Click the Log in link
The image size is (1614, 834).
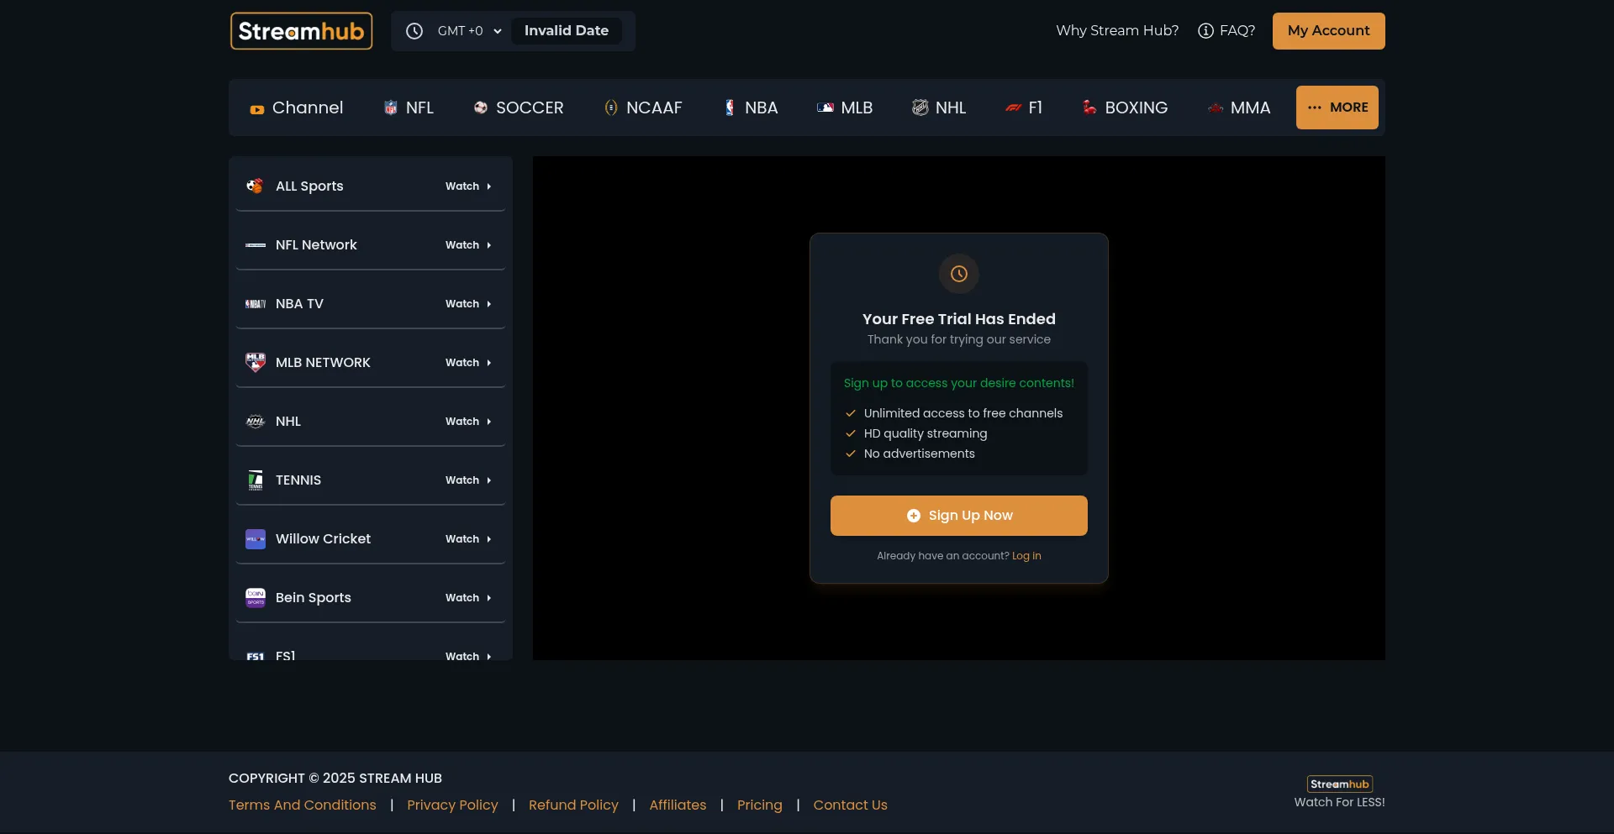tap(1026, 556)
